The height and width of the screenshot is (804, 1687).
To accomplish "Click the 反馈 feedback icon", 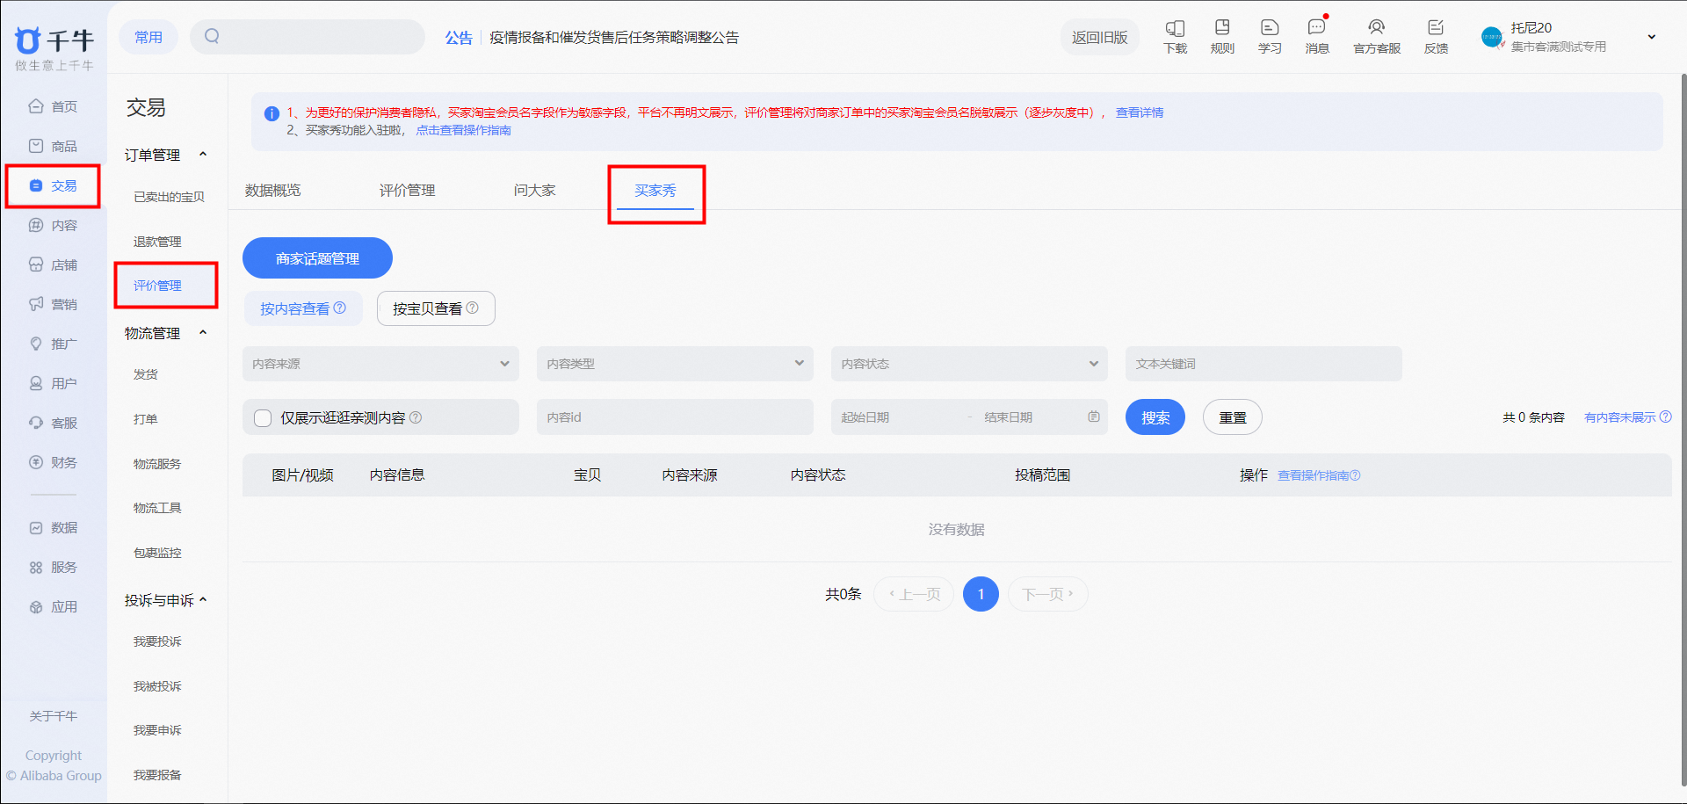I will [x=1436, y=27].
